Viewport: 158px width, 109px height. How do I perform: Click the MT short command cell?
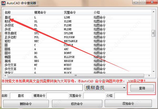pyautogui.click(x=36, y=65)
